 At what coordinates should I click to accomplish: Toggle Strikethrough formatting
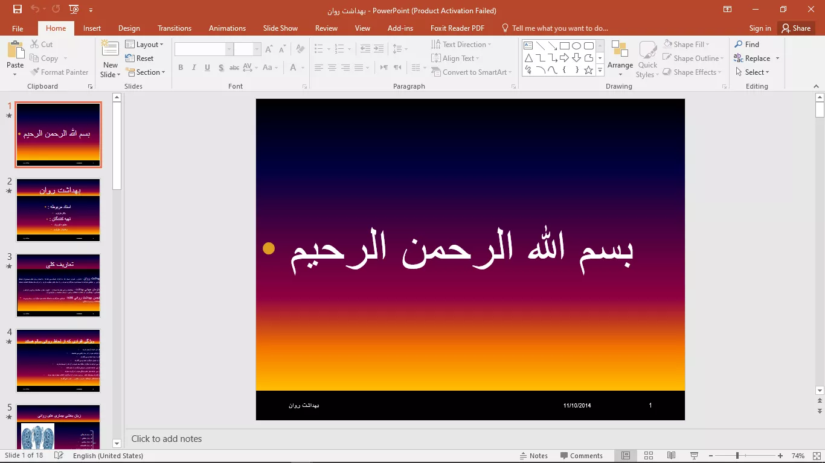click(234, 68)
